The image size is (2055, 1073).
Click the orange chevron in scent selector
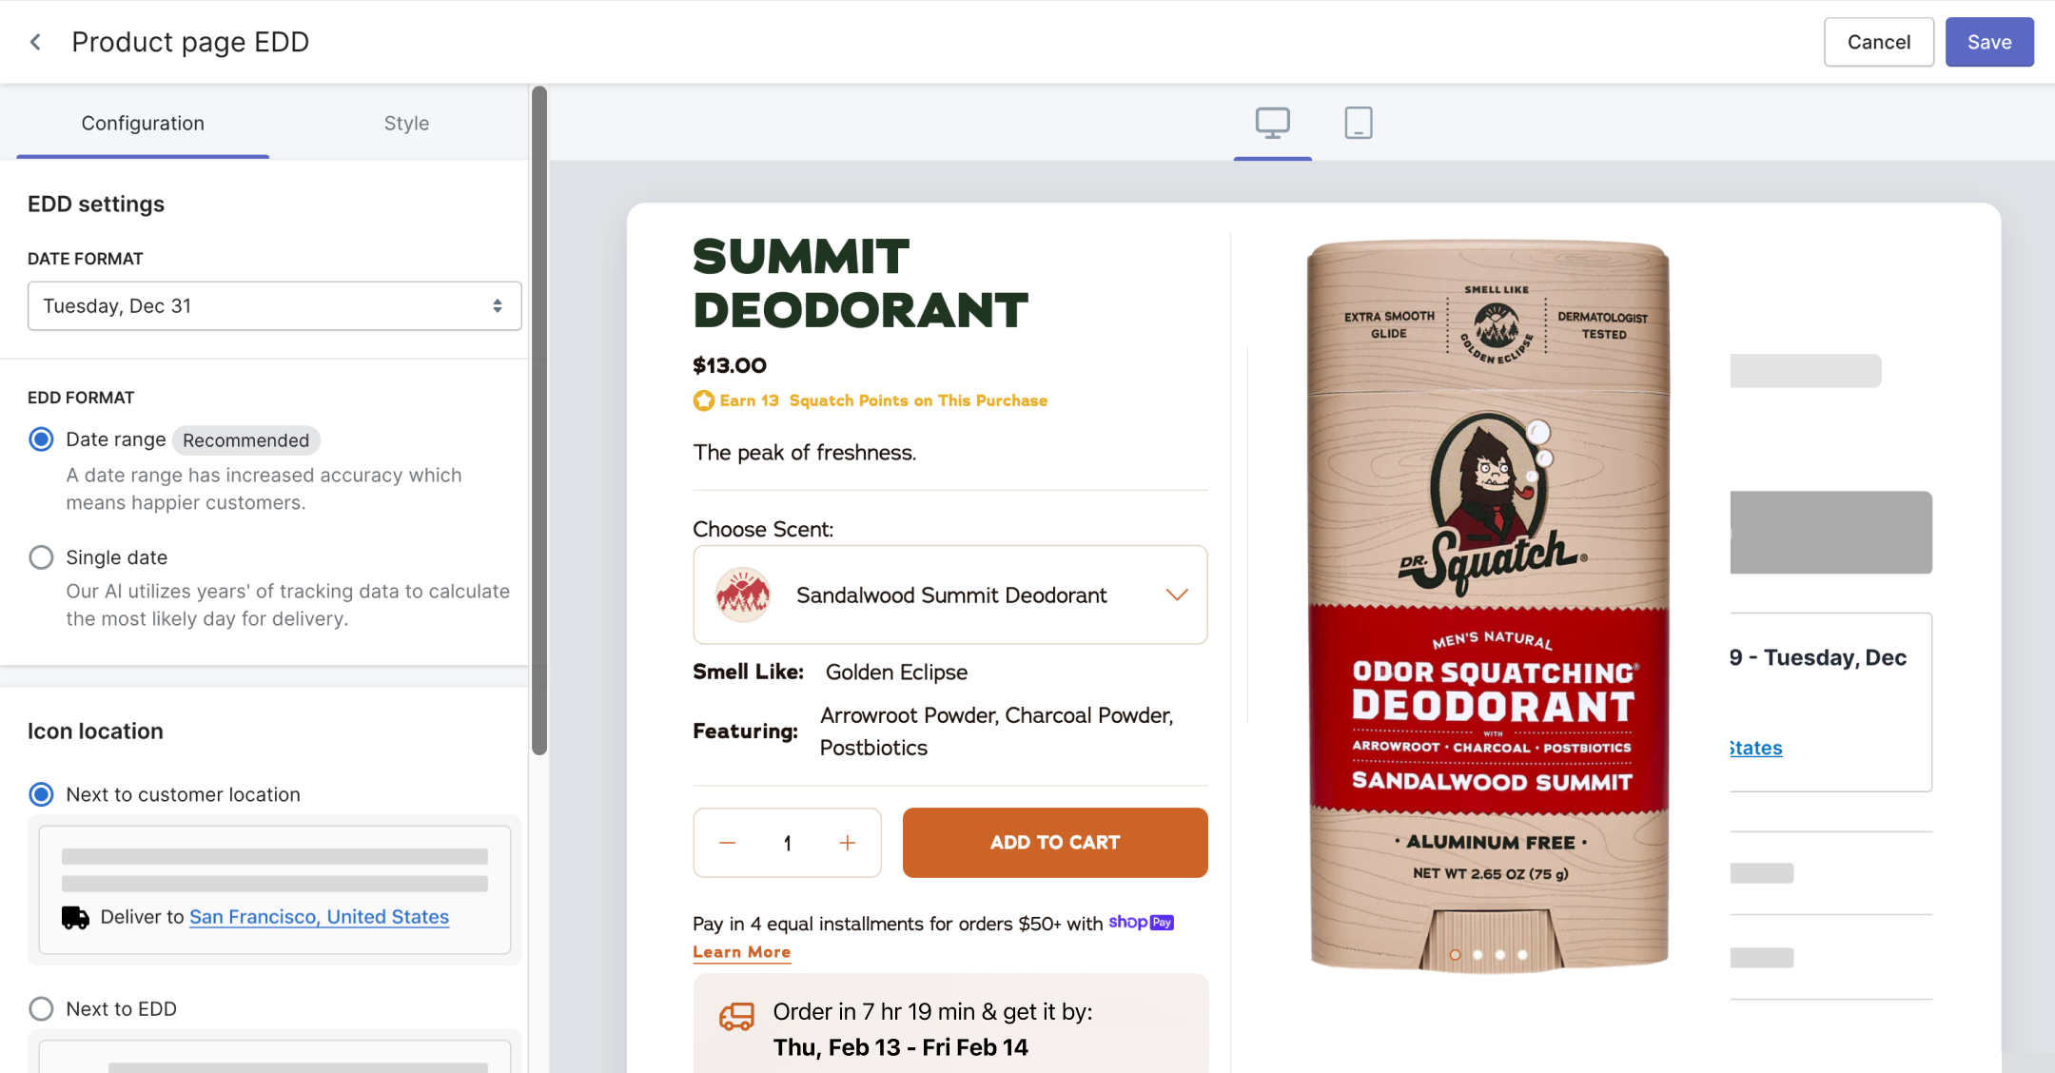tap(1177, 595)
